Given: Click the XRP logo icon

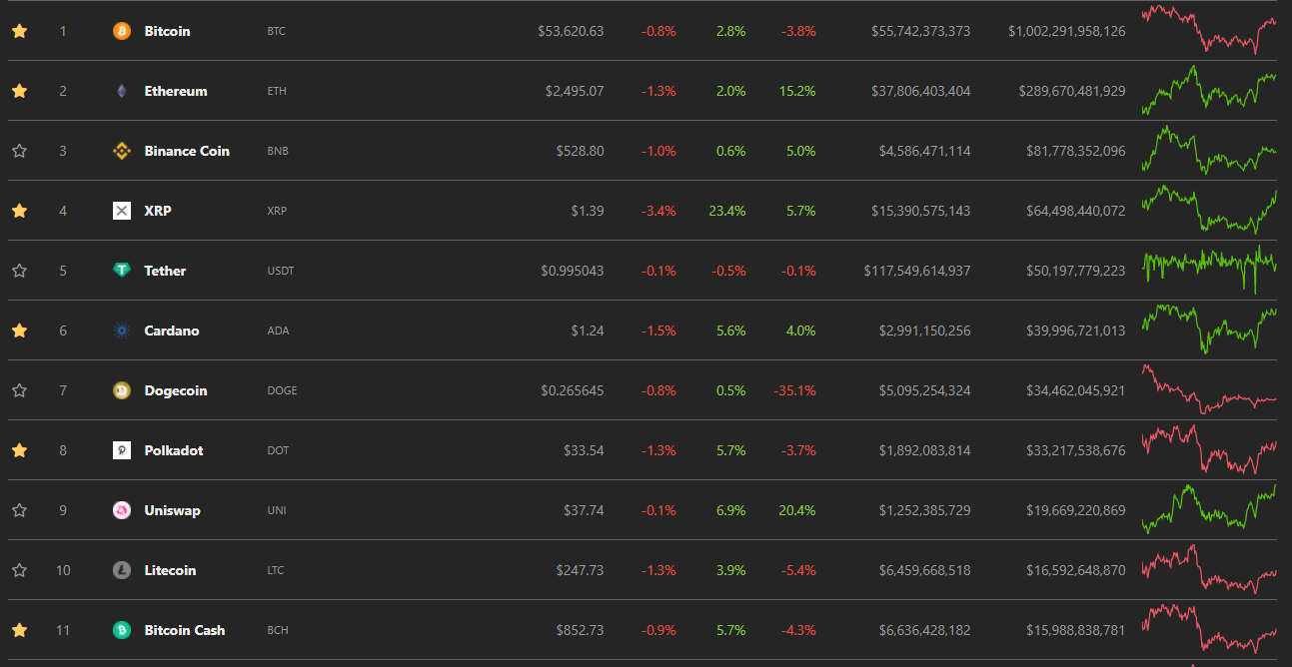Looking at the screenshot, I should [x=122, y=211].
